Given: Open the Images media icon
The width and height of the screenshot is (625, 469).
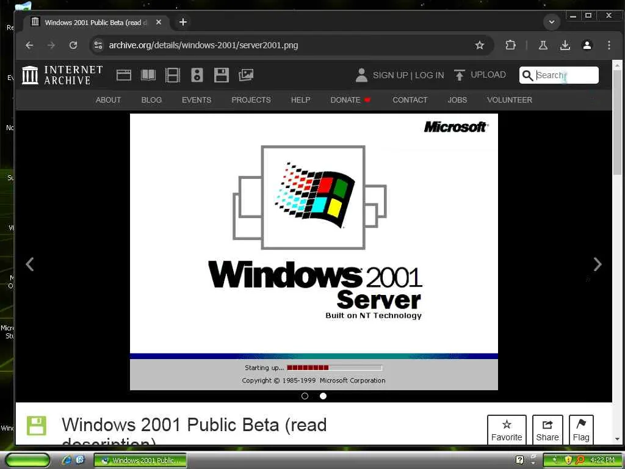Looking at the screenshot, I should [x=246, y=75].
